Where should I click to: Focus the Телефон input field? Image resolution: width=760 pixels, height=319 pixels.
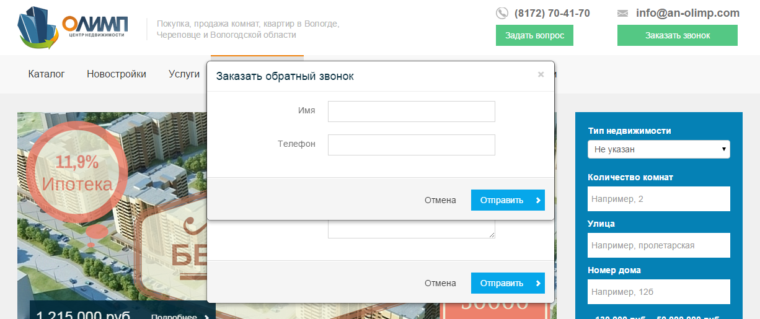(412, 145)
